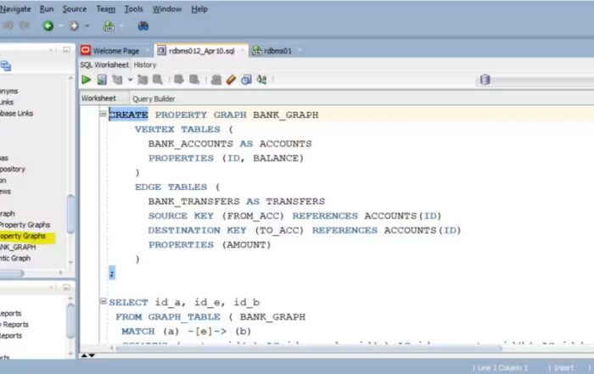The image size is (594, 374).
Task: Open an Unshared SQL Worksheet
Action: (216, 80)
